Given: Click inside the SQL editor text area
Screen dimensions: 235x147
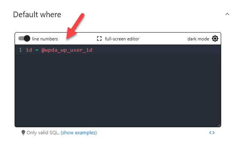Looking at the screenshot, I should 118,86.
